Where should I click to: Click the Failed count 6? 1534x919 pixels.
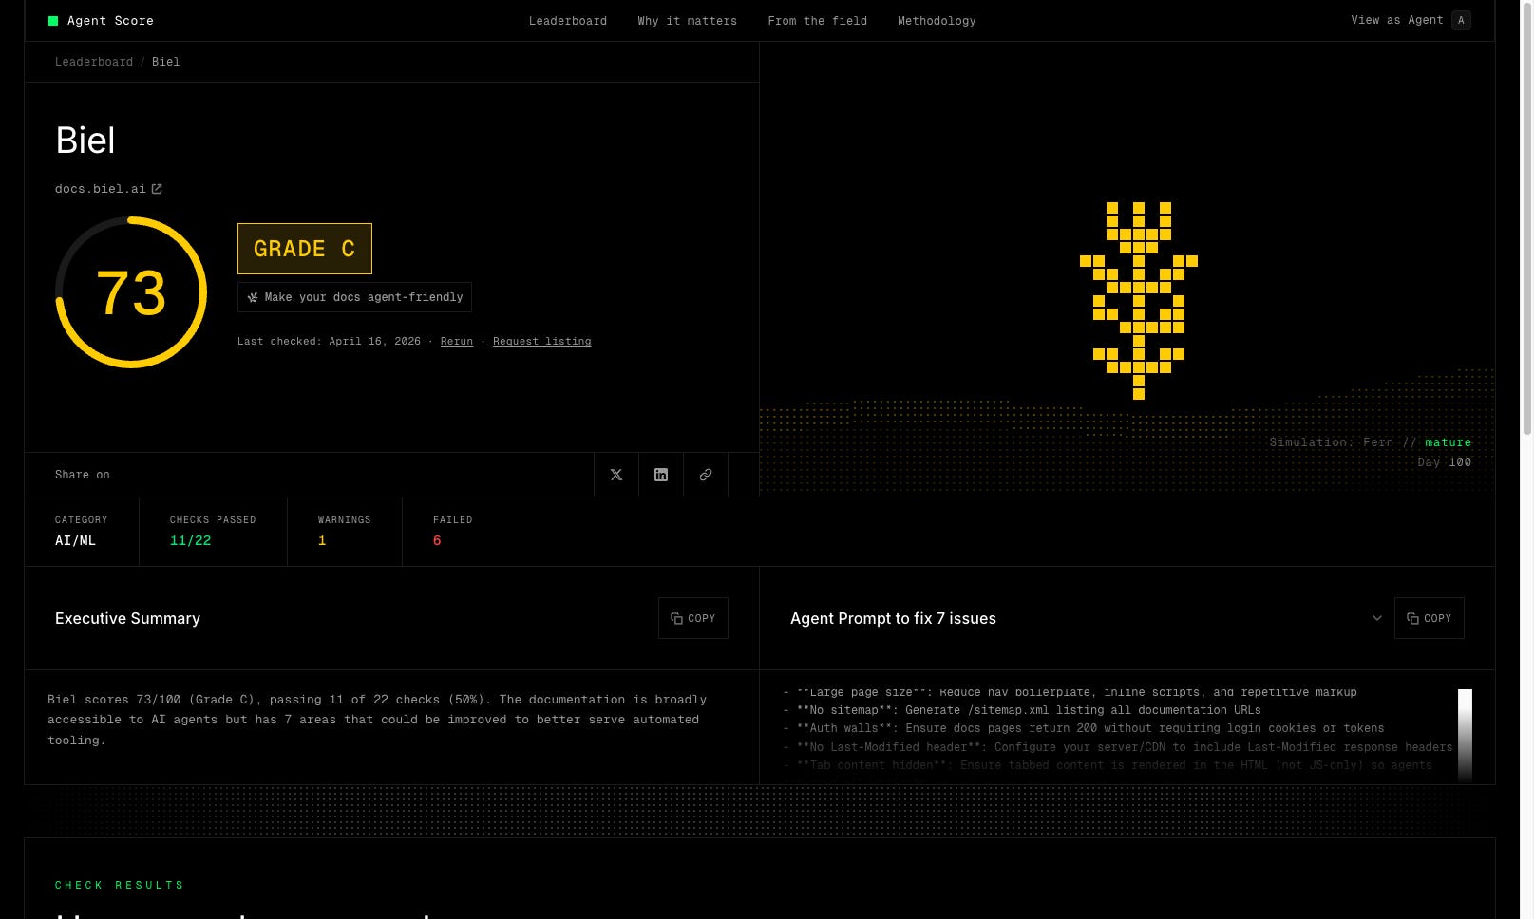tap(437, 540)
